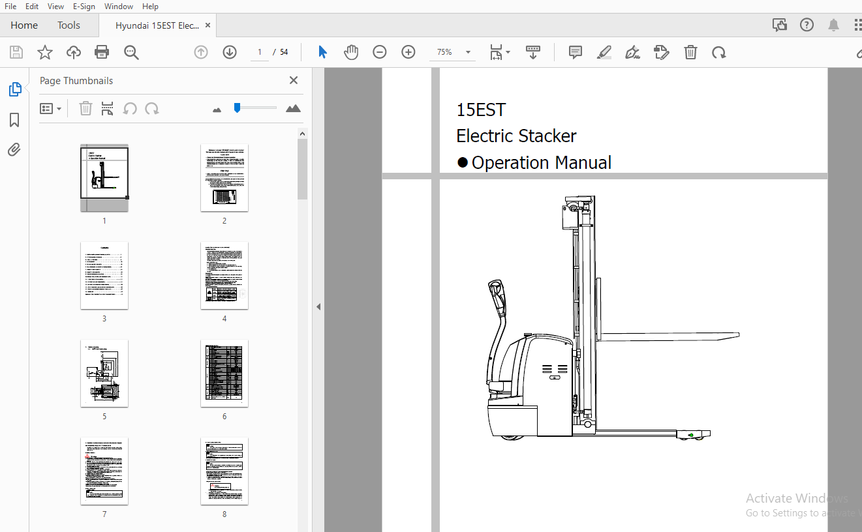This screenshot has width=862, height=532.
Task: Go to previous page arrow
Action: 201,52
